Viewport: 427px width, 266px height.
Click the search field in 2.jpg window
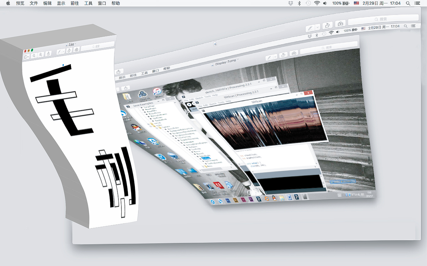click(98, 46)
